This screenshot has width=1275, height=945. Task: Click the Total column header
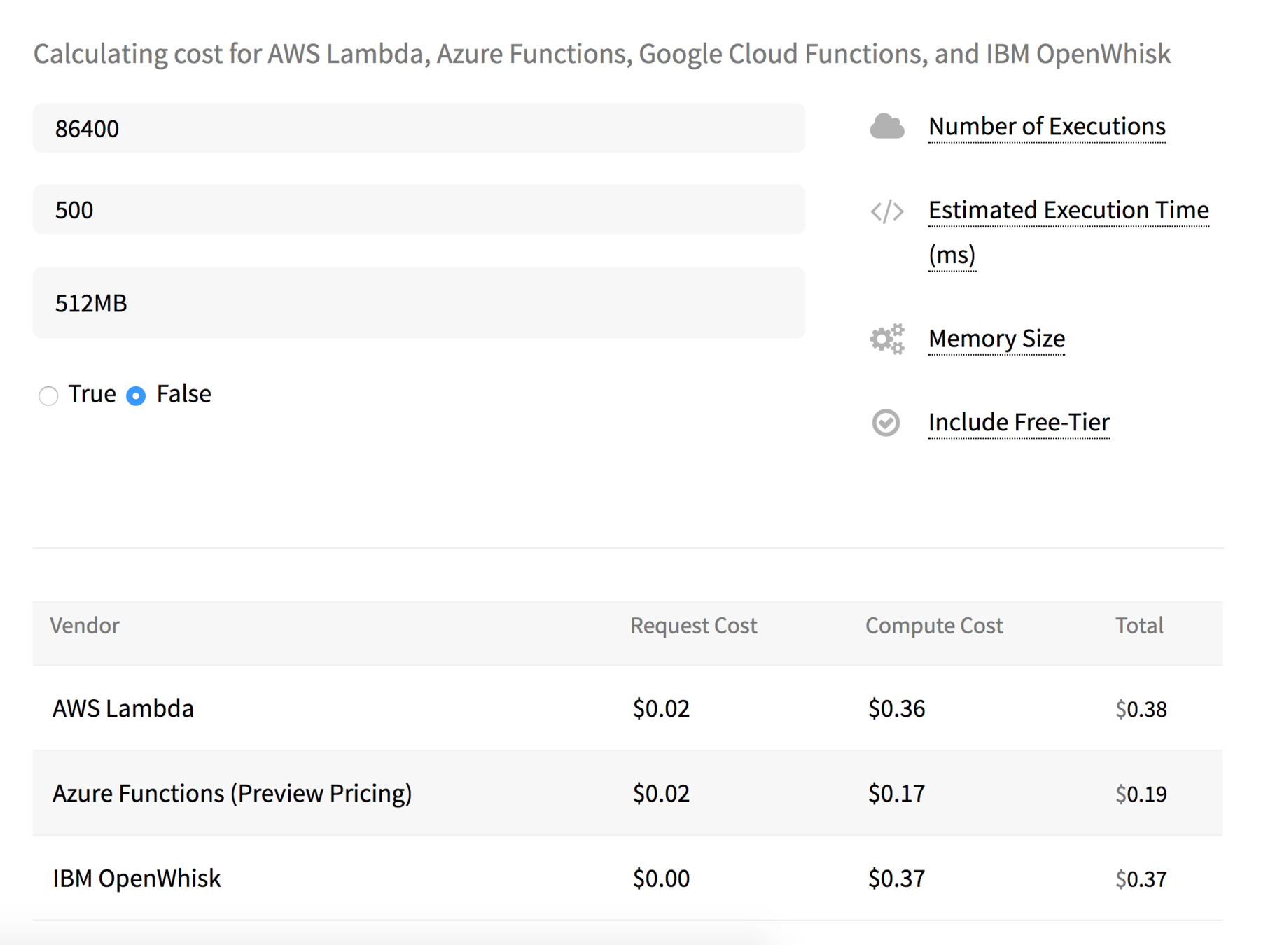coord(1138,625)
